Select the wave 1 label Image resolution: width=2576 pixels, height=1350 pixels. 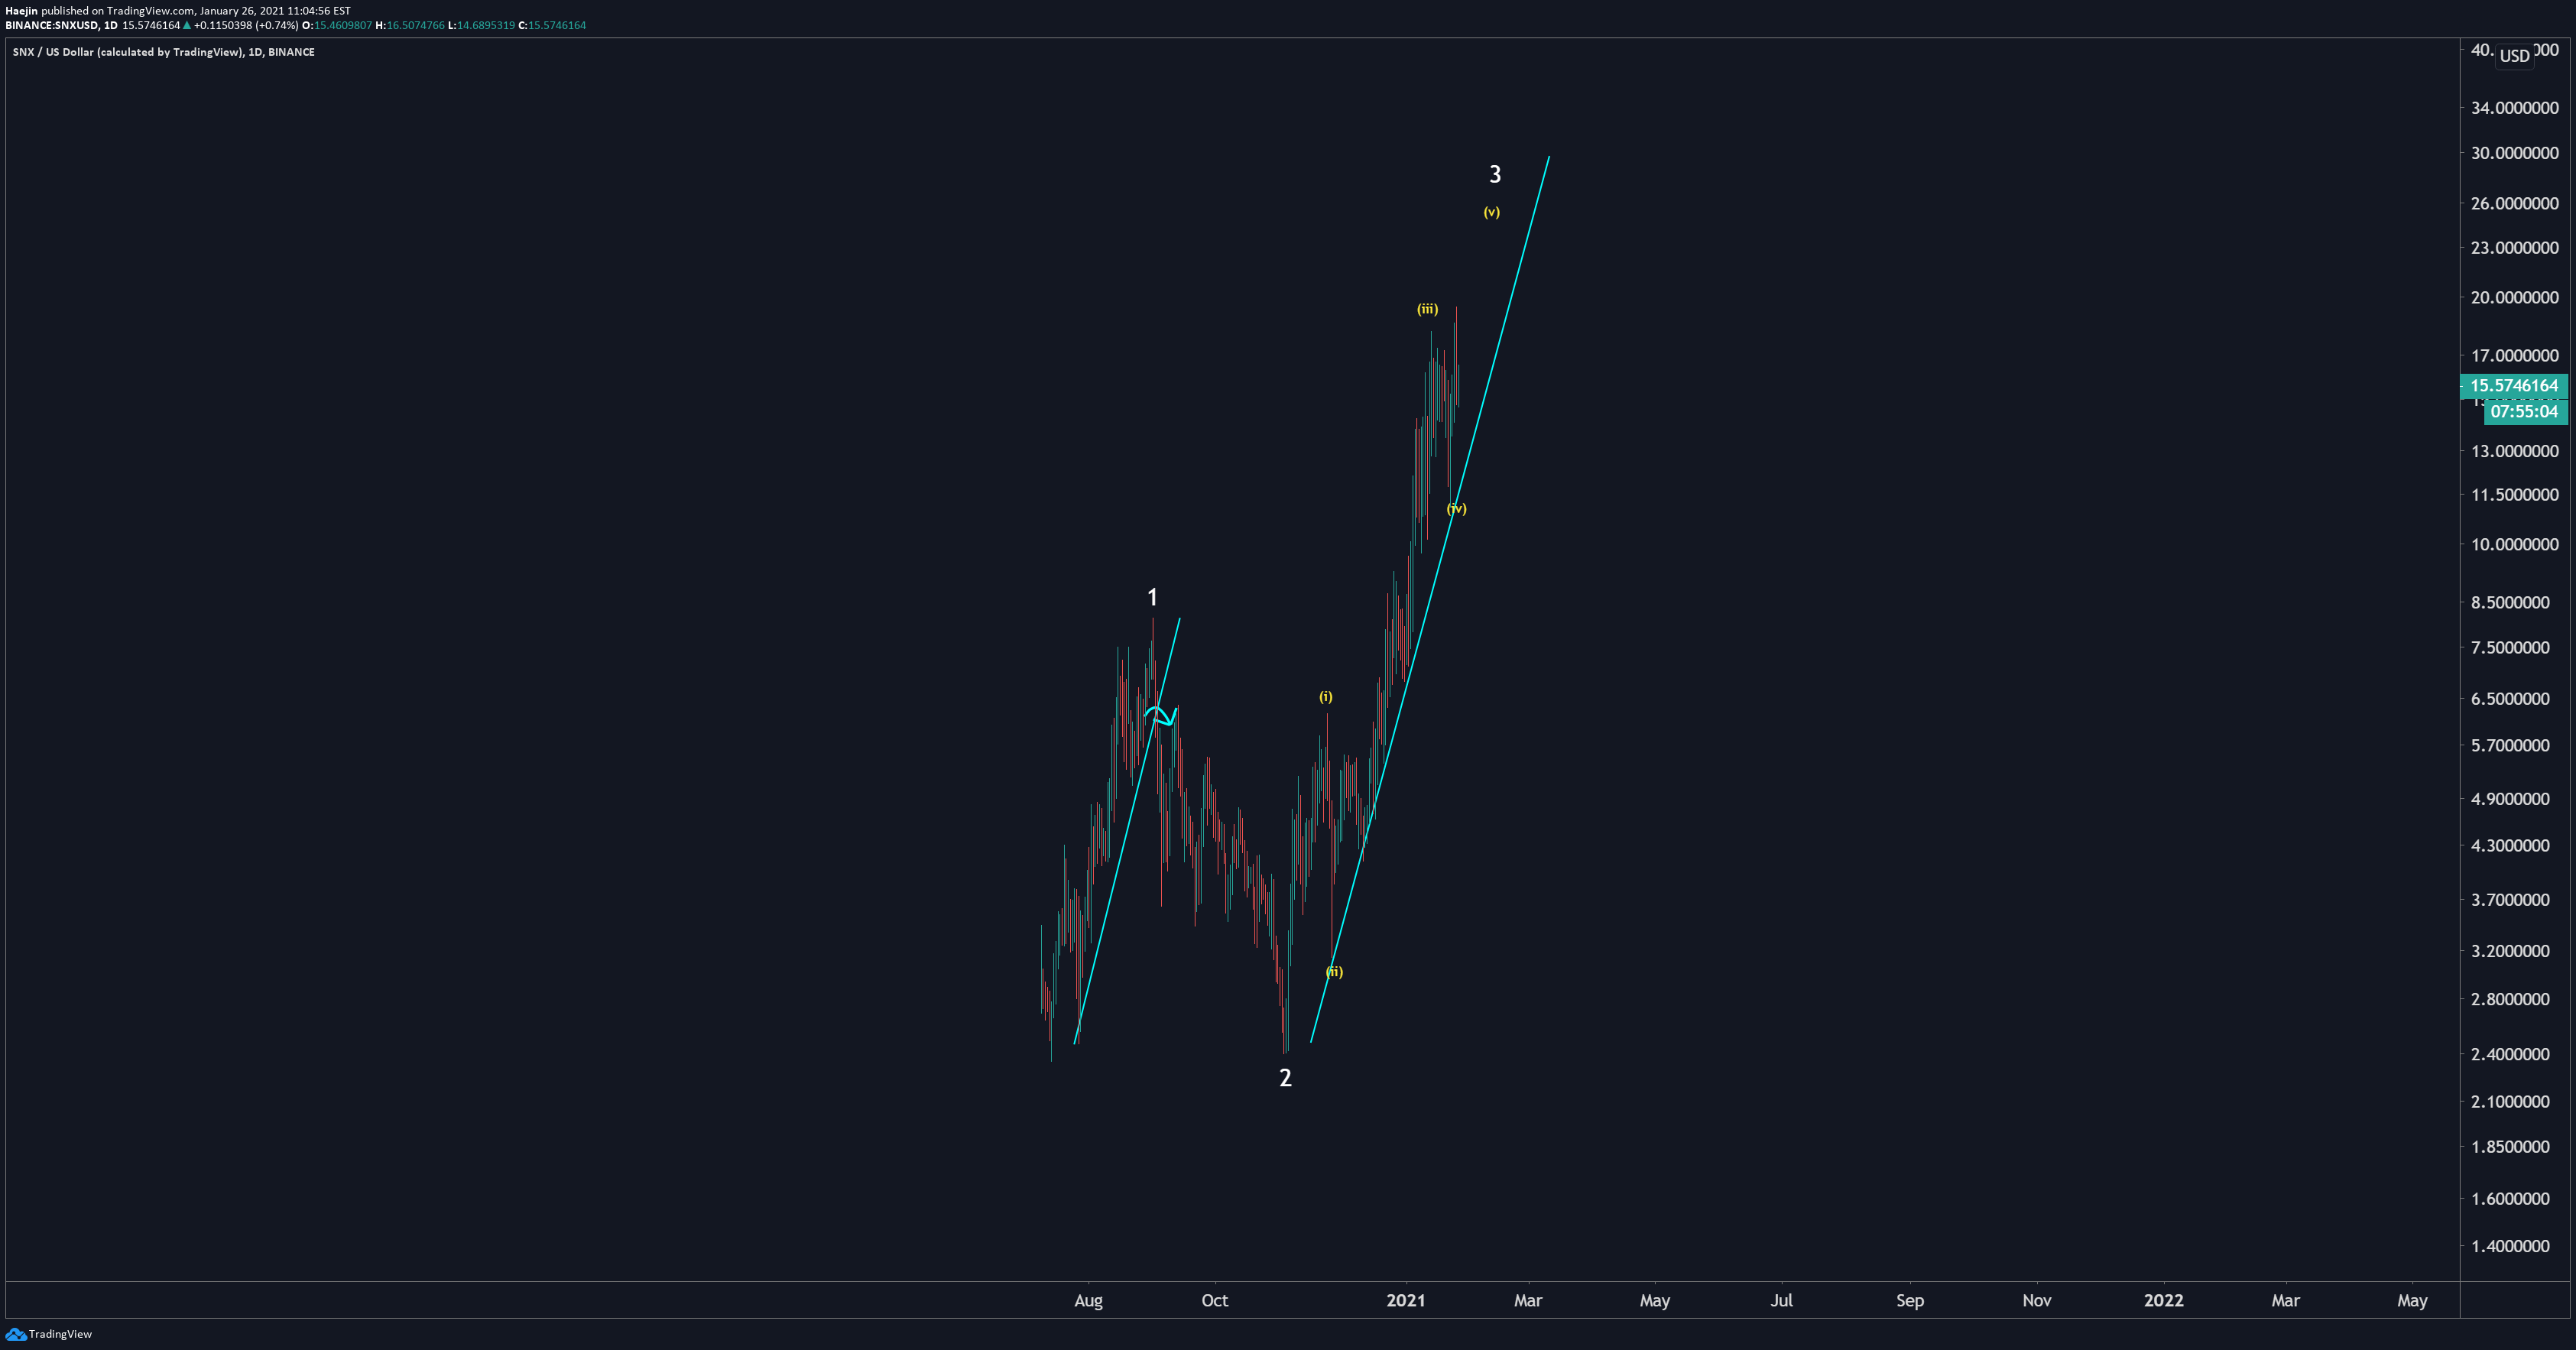pyautogui.click(x=1152, y=597)
